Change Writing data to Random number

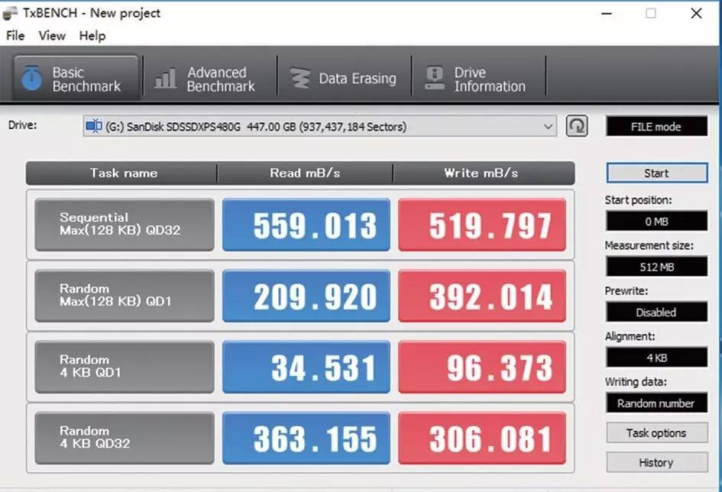pos(656,403)
